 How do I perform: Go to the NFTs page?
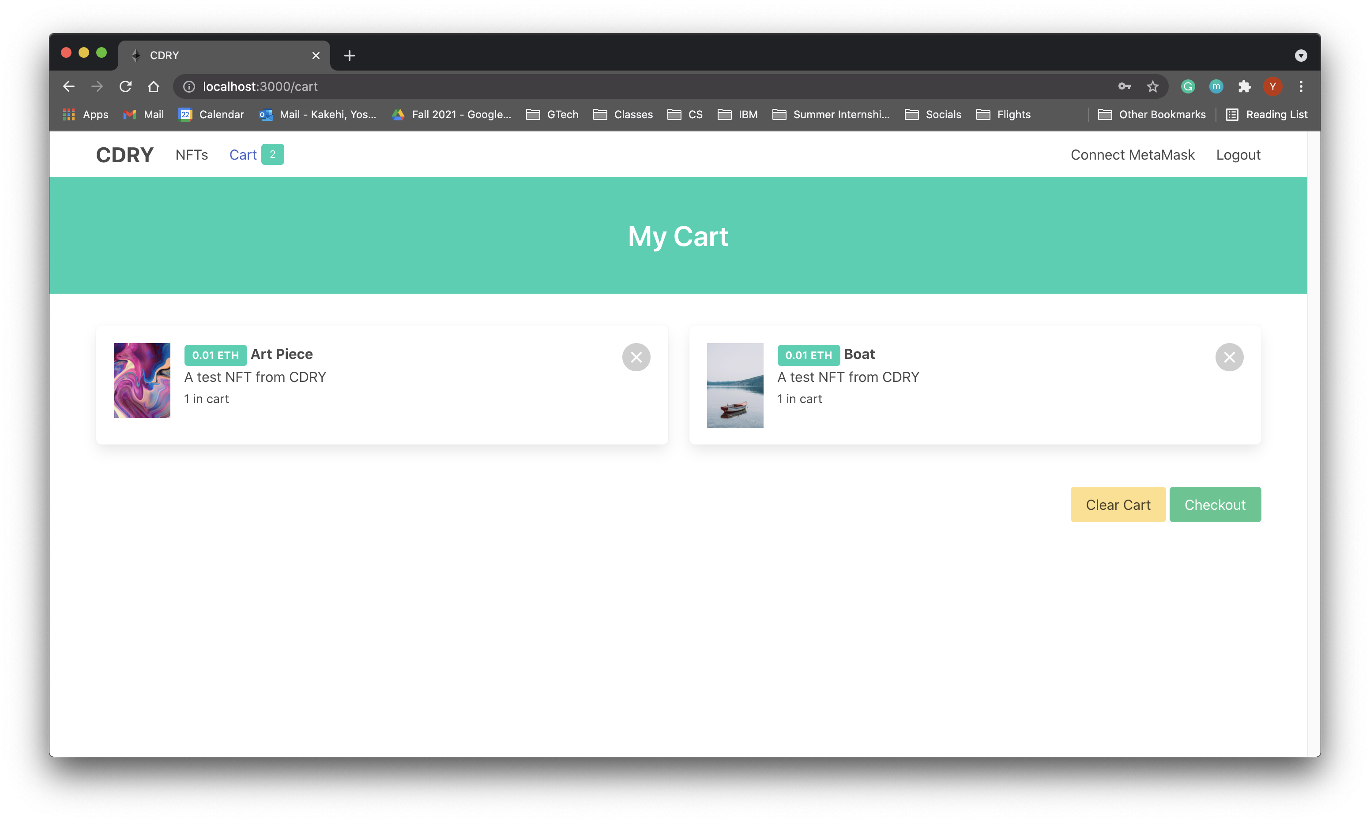192,155
